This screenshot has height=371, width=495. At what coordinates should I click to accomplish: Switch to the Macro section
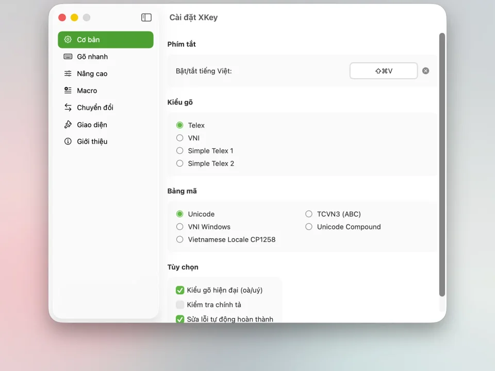pos(106,91)
